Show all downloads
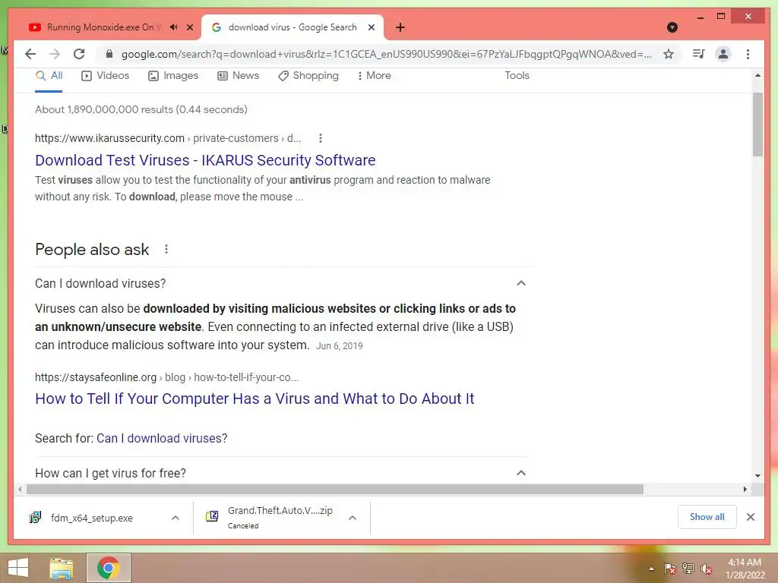 707,517
